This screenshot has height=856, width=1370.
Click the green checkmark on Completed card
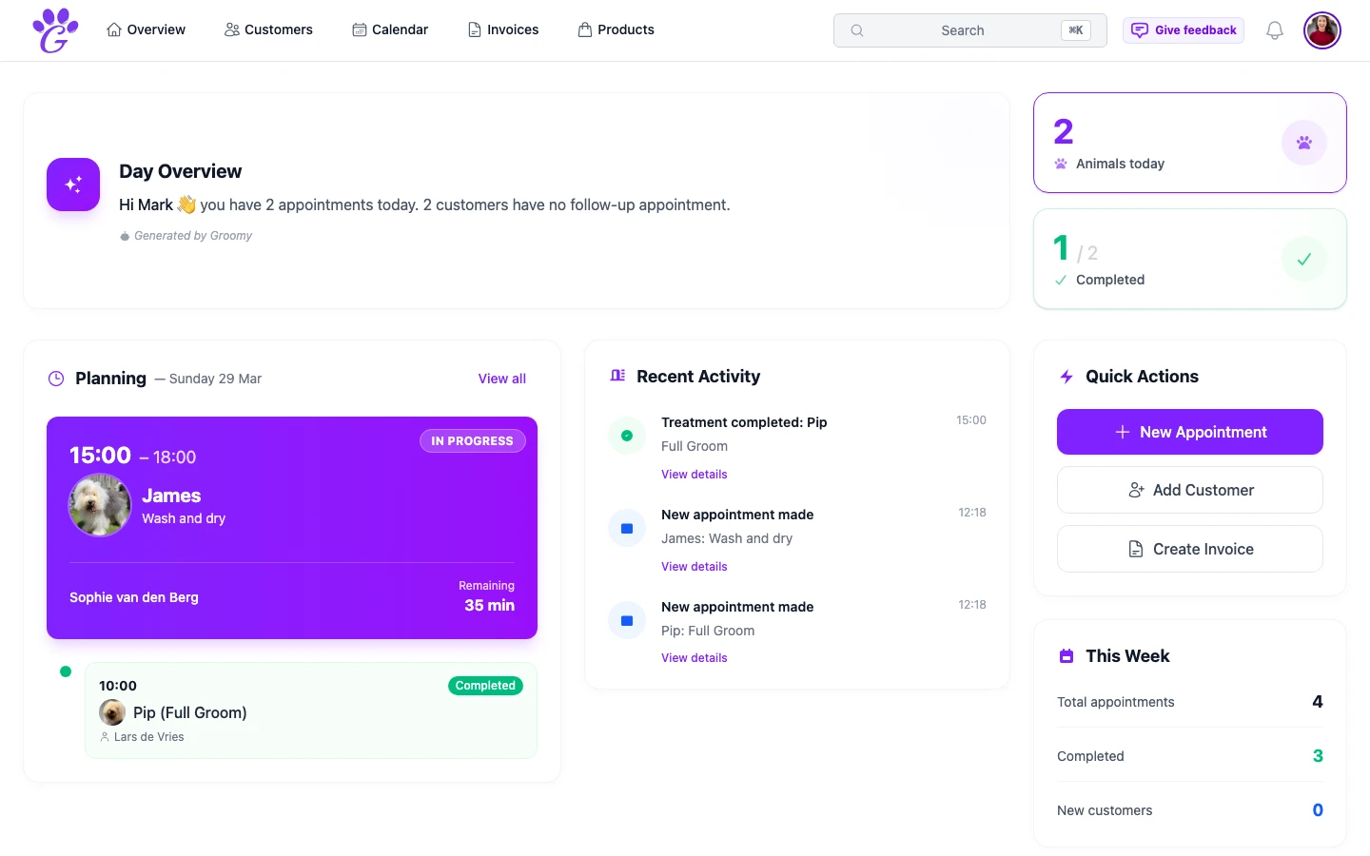[x=1304, y=258]
